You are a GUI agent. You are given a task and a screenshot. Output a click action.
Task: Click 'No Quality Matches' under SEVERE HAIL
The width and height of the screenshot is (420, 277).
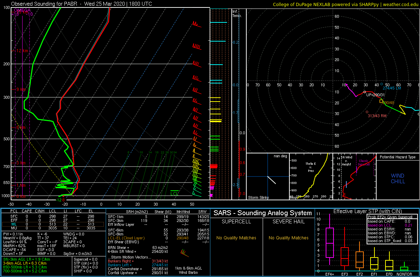[289, 238]
